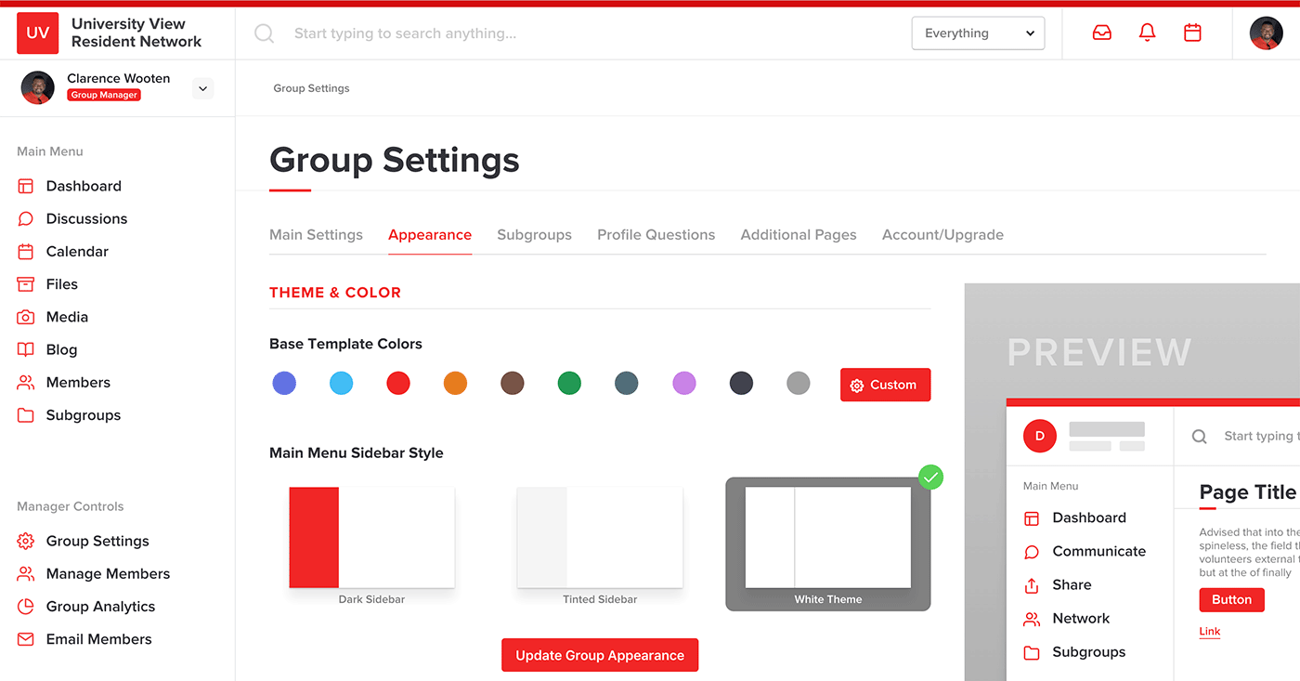Switch to the Subgroups settings tab
The width and height of the screenshot is (1300, 681).
point(534,235)
